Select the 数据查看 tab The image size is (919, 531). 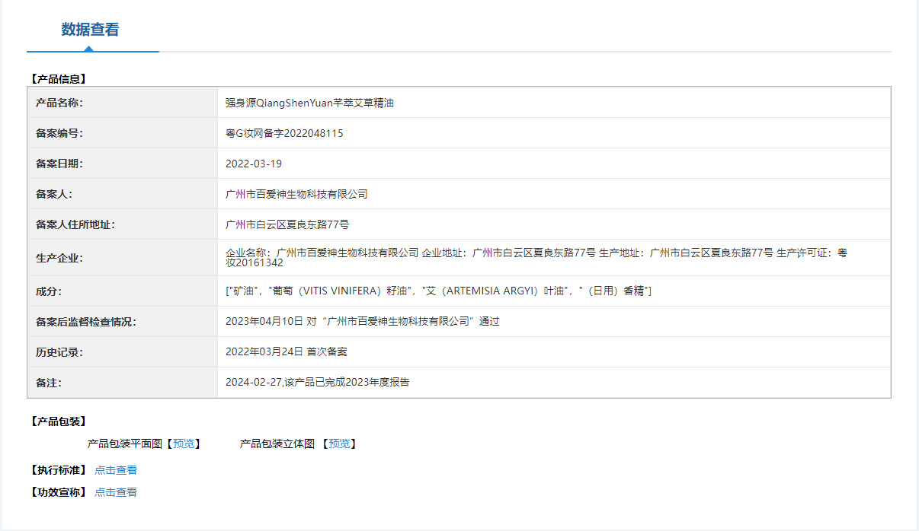point(91,30)
